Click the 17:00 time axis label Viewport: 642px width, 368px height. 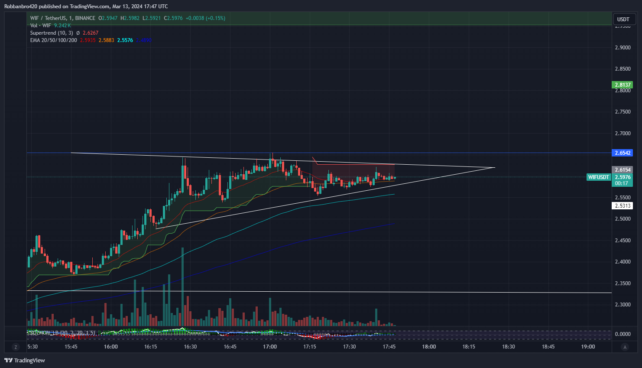(x=270, y=347)
